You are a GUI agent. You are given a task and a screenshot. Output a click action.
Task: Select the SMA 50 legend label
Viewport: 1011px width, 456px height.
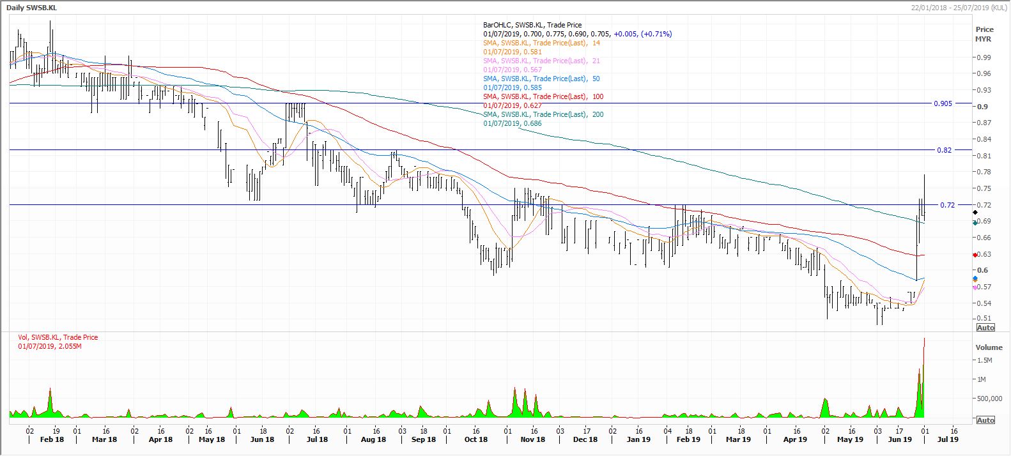pos(542,79)
